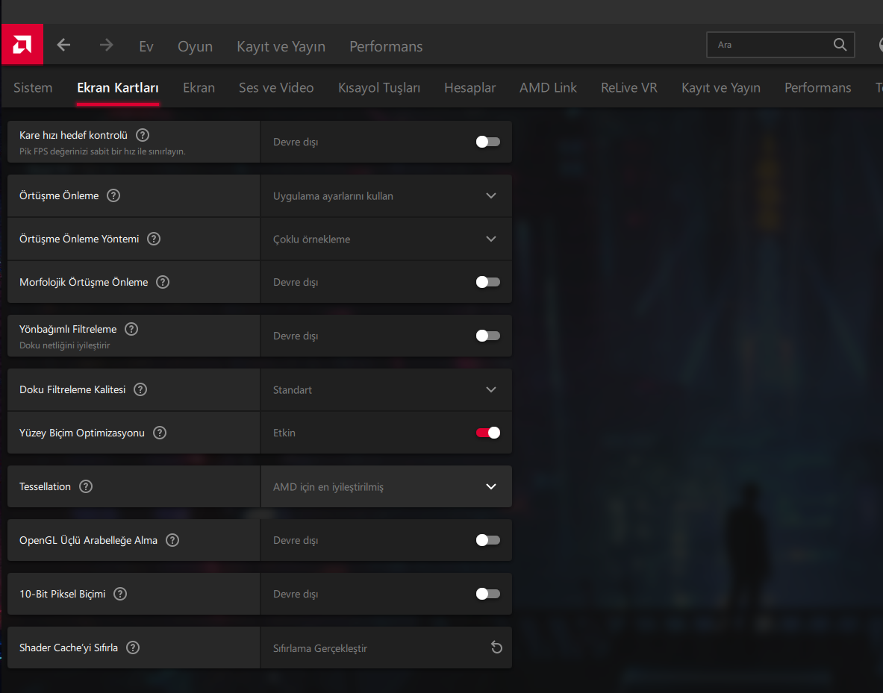Expand Tessellation AMD için en iyileştirilmiş dropdown
The width and height of the screenshot is (883, 693).
tap(387, 486)
